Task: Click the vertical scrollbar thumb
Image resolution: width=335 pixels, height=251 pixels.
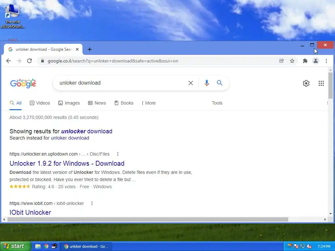Action: [330, 86]
